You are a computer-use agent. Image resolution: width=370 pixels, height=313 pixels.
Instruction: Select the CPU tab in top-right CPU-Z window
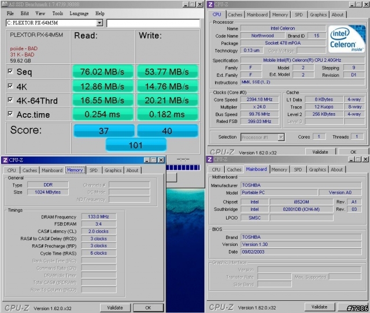217,14
